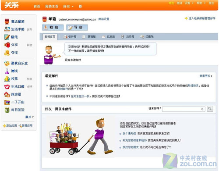Click the magnifier search button
The height and width of the screenshot is (171, 219).
coord(210,109)
